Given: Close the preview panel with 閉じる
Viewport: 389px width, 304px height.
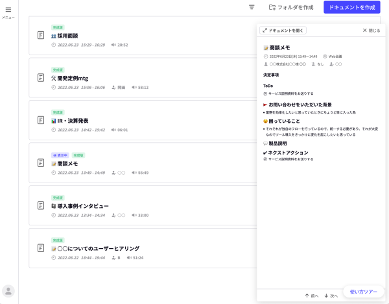Looking at the screenshot, I should tap(371, 31).
